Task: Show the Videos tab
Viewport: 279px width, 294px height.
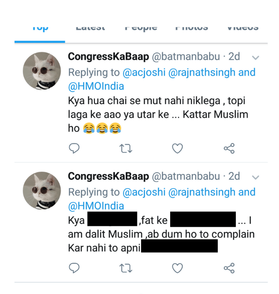Action: point(242,28)
